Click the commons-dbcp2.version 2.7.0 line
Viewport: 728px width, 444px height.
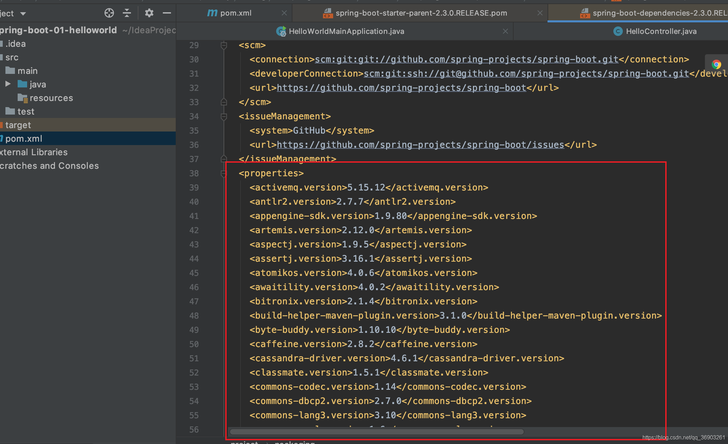[390, 401]
